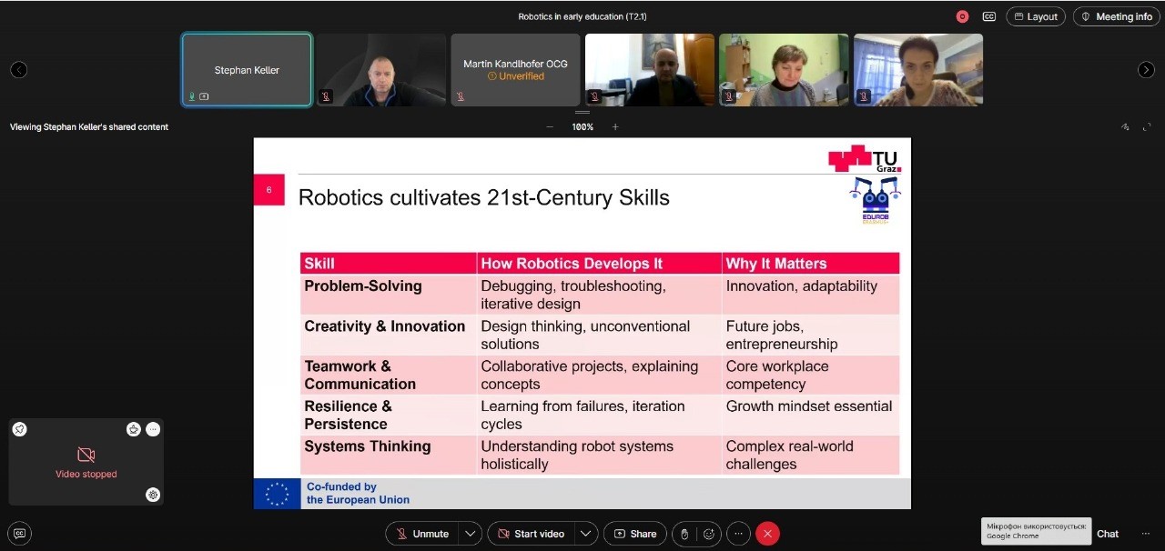Click the red leave meeting button
The height and width of the screenshot is (551, 1165).
click(x=767, y=534)
